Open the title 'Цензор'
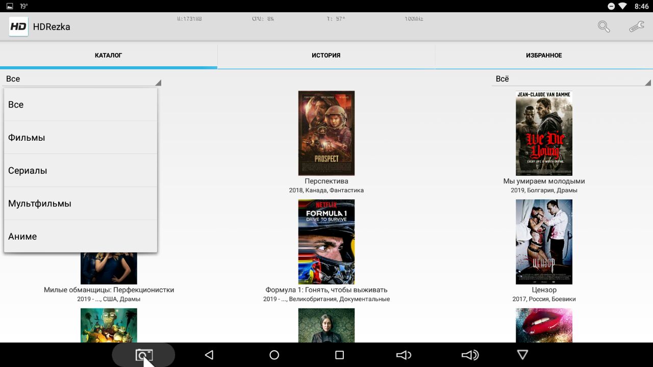 pos(544,290)
